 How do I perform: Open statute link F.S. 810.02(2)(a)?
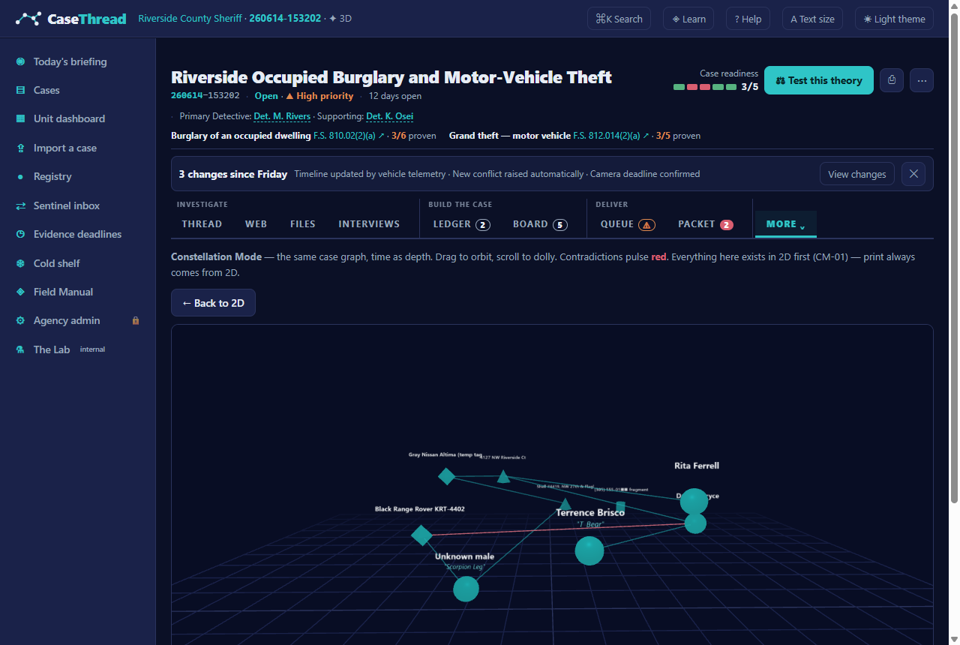349,136
